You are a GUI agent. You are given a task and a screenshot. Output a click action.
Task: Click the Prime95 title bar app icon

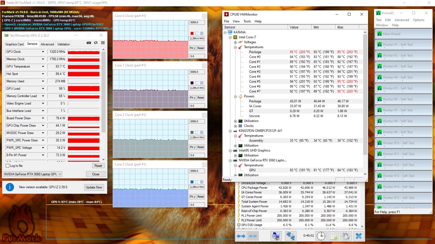coord(378,13)
